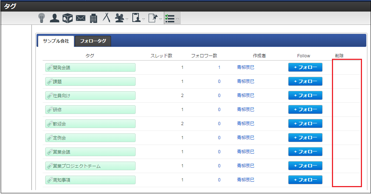Switch to the フォロータグ tab

93,41
